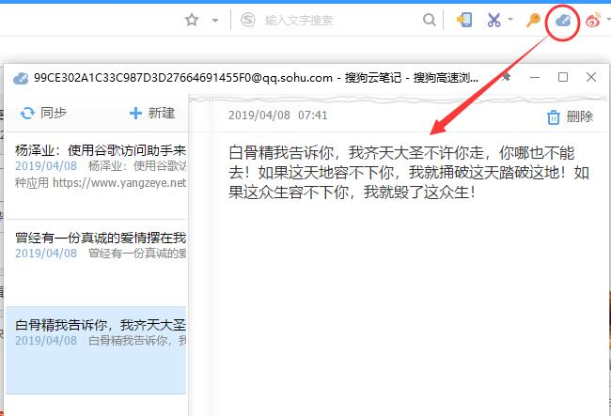Click the Sogou search engine logo
The image size is (611, 416).
248,20
